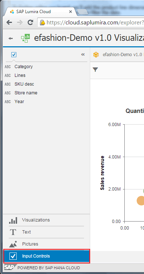Screen dimensions: 144x274
Task: Click the small back arrow beside efashion title
Action: coord(11,38)
